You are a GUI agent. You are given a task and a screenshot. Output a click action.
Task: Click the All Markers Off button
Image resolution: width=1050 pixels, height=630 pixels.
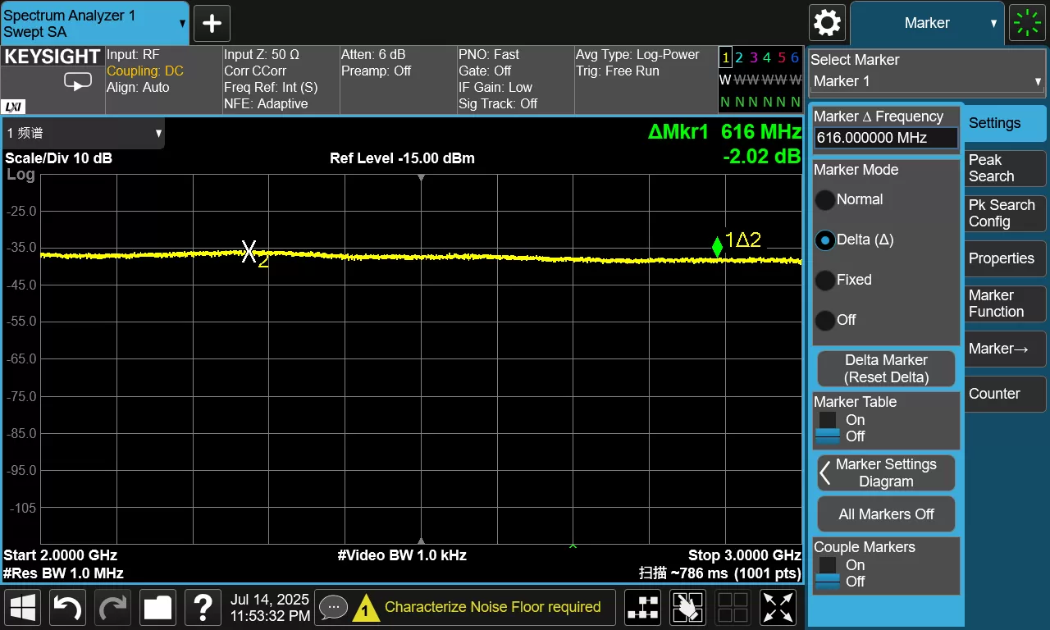tap(886, 514)
